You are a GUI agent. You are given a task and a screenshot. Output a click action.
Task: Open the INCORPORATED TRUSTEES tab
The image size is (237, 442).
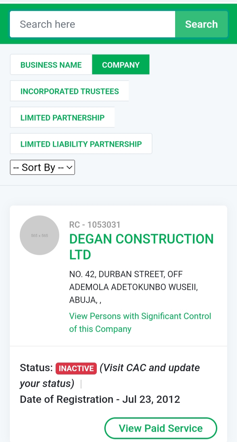pos(69,91)
